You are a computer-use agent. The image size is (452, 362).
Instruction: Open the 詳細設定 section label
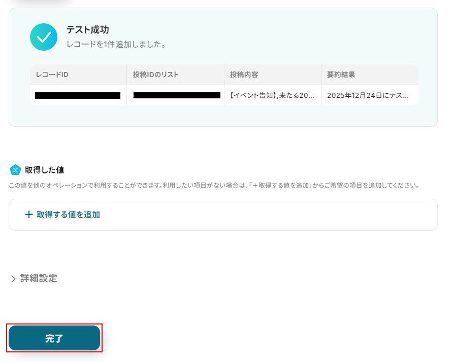[x=39, y=278]
